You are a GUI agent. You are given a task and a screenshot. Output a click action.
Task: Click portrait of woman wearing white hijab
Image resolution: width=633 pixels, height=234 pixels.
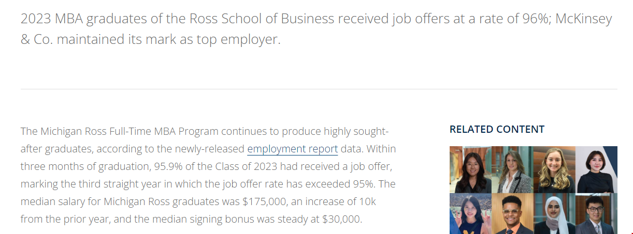tap(554, 214)
